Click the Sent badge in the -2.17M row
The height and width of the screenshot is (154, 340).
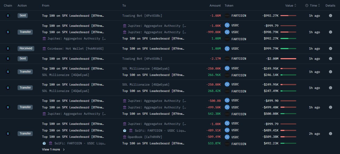point(23,58)
